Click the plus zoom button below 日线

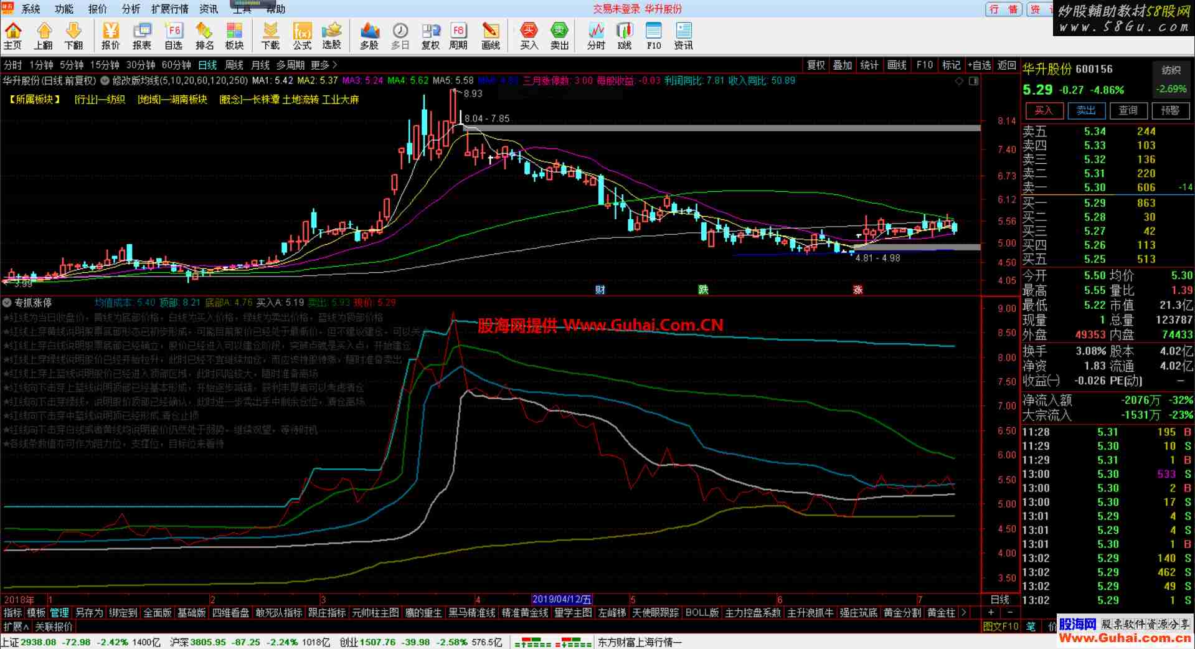[991, 613]
